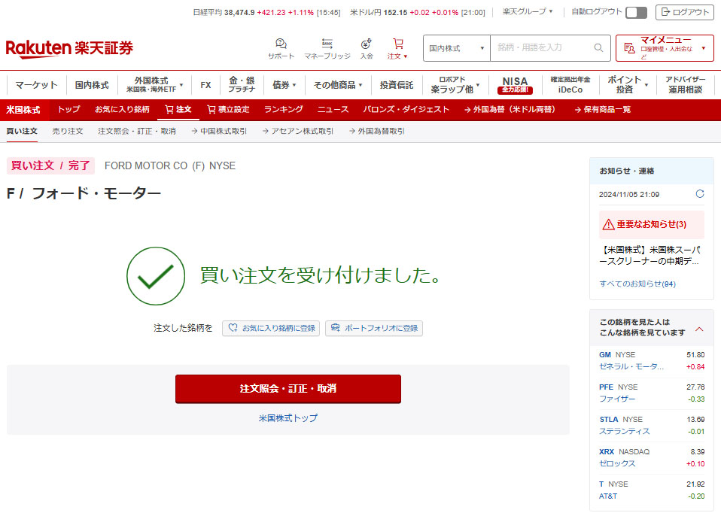This screenshot has height=516, width=721.
Task: Open the 米国株式トップ link
Action: 288,418
